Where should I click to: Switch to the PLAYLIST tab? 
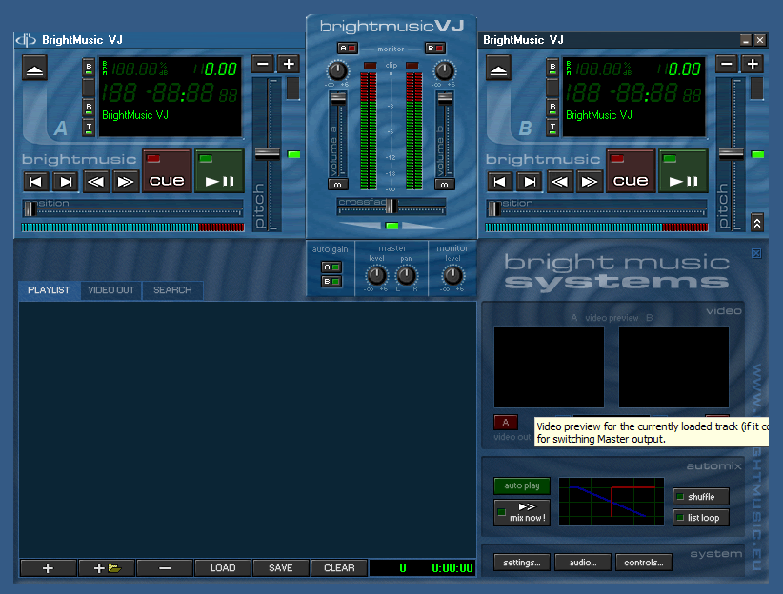(x=49, y=290)
